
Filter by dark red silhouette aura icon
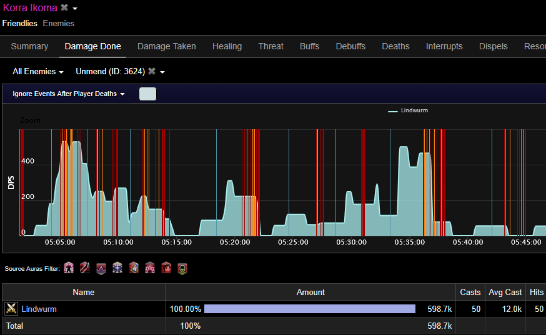click(x=166, y=268)
